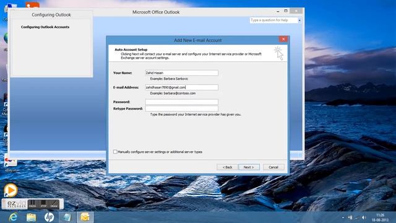396x223 pixels.
Task: Pause recording in ezvid recorder
Action: coord(32,204)
